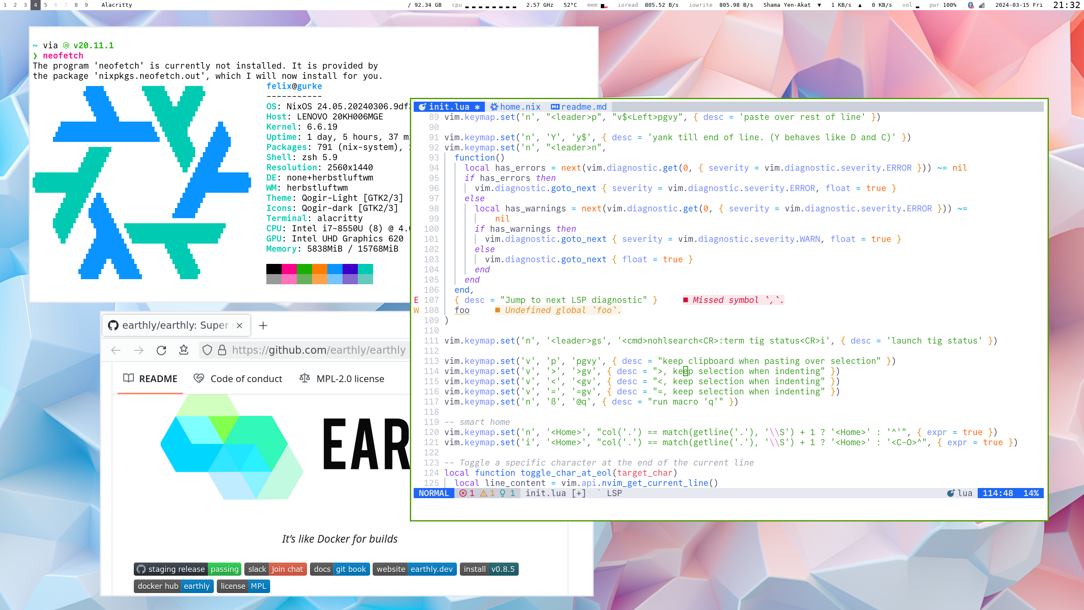
Task: Select the MPL-2.0 license tab
Action: tap(342, 379)
